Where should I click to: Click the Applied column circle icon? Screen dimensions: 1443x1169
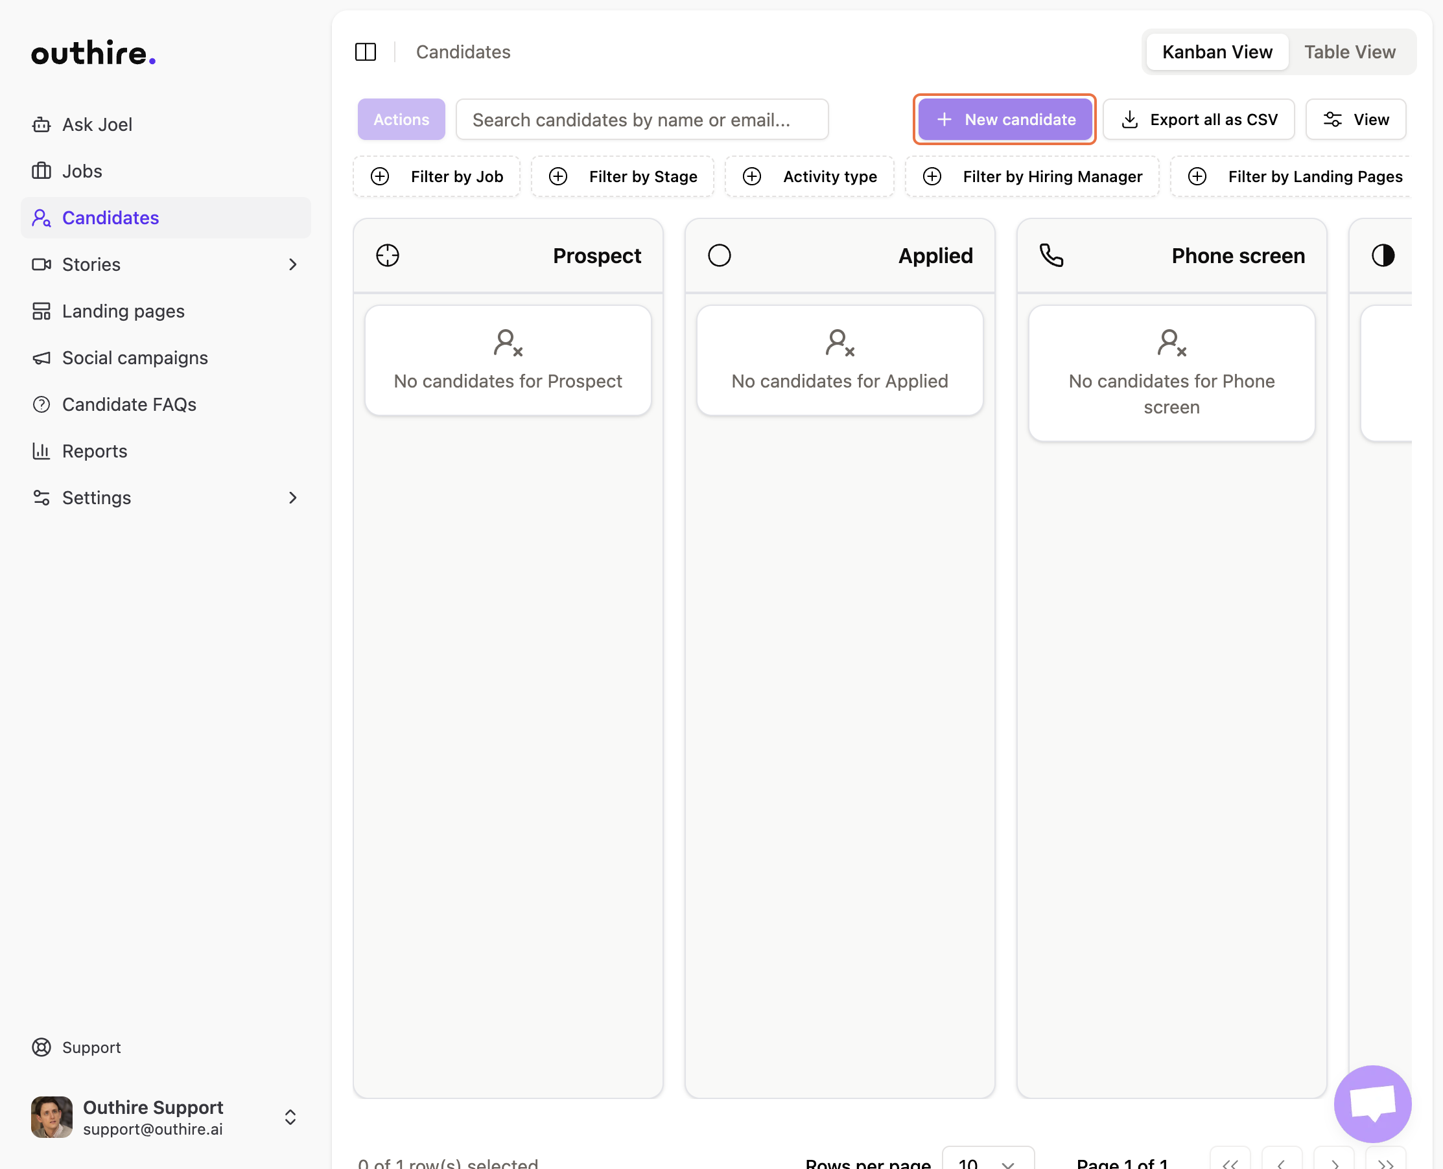(719, 256)
